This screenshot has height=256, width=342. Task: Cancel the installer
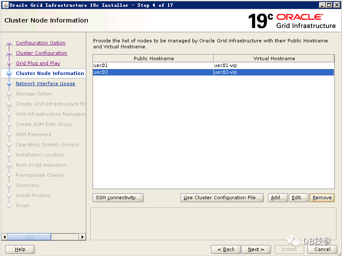pyautogui.click(x=322, y=250)
